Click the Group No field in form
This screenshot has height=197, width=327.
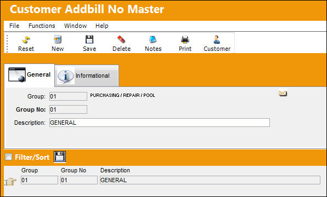[x=68, y=109]
